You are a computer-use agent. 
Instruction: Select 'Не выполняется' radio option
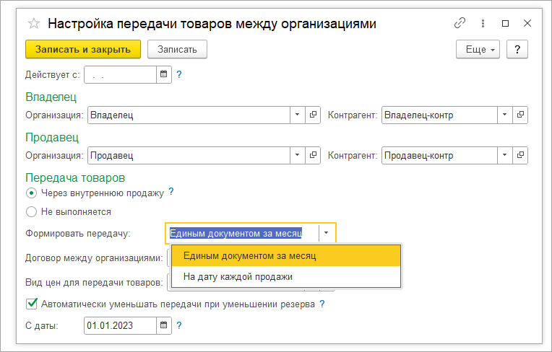pos(31,212)
